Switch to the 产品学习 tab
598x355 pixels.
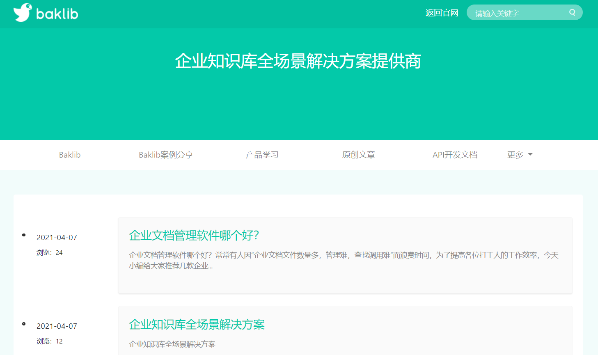pos(262,155)
